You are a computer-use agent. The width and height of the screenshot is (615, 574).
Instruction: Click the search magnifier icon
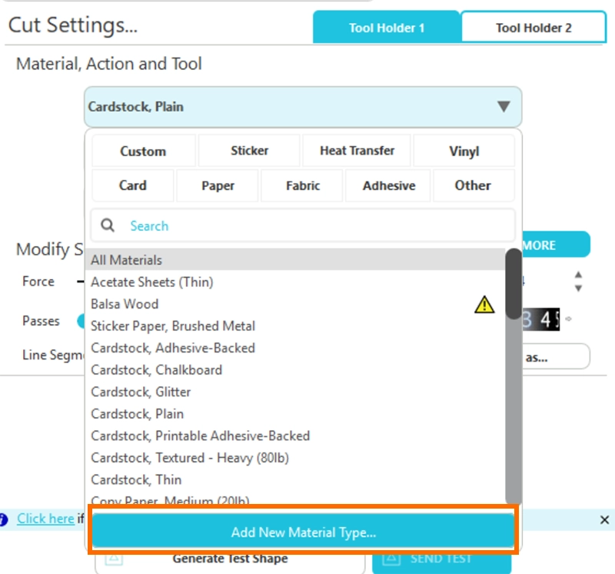(x=108, y=225)
